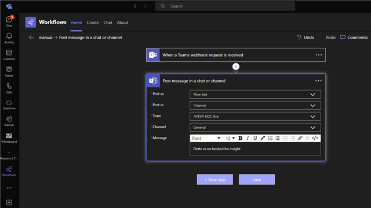This screenshot has width=371, height=208.
Task: Open the Font family dropdown
Action: (x=206, y=138)
